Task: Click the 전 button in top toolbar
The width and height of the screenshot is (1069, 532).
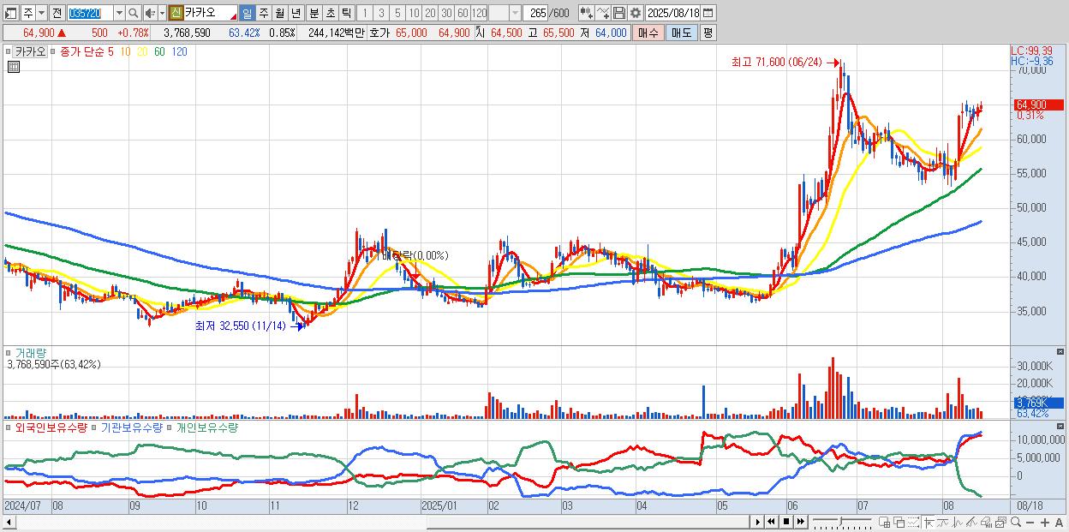Action: [57, 13]
